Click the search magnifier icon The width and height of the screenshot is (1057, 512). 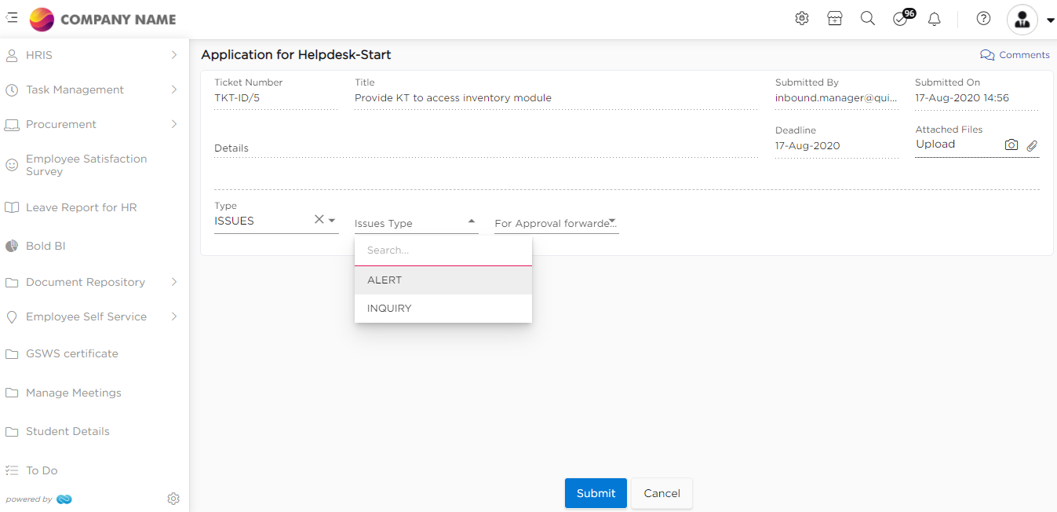tap(868, 19)
